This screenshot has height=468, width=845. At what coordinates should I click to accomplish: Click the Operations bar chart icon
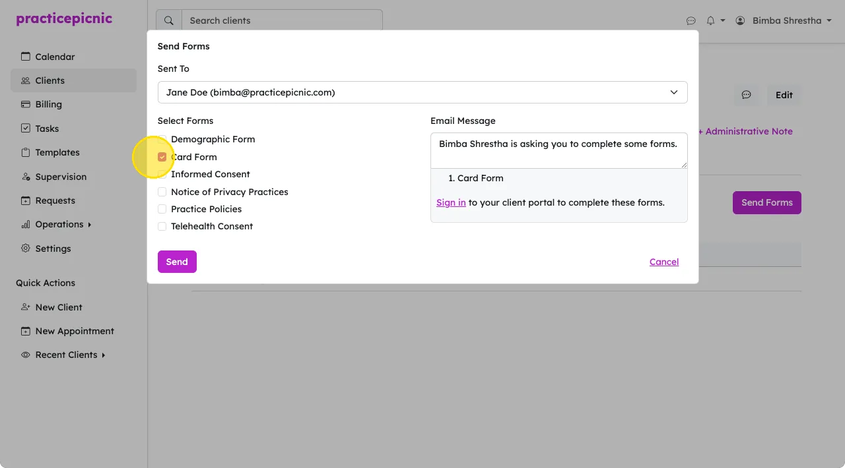click(x=26, y=224)
